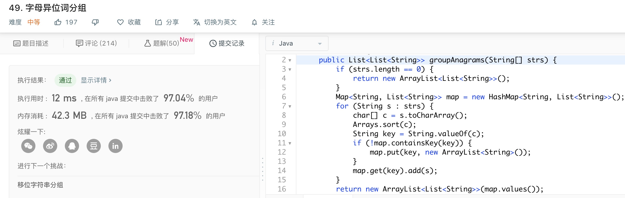This screenshot has width=625, height=198.
Task: Click the problem title 49. 字母异位词分组
Action: coord(48,8)
